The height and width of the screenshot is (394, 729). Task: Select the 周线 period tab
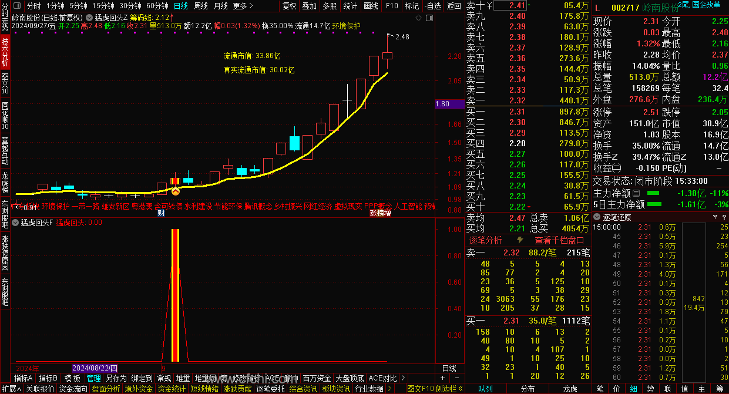[x=201, y=6]
